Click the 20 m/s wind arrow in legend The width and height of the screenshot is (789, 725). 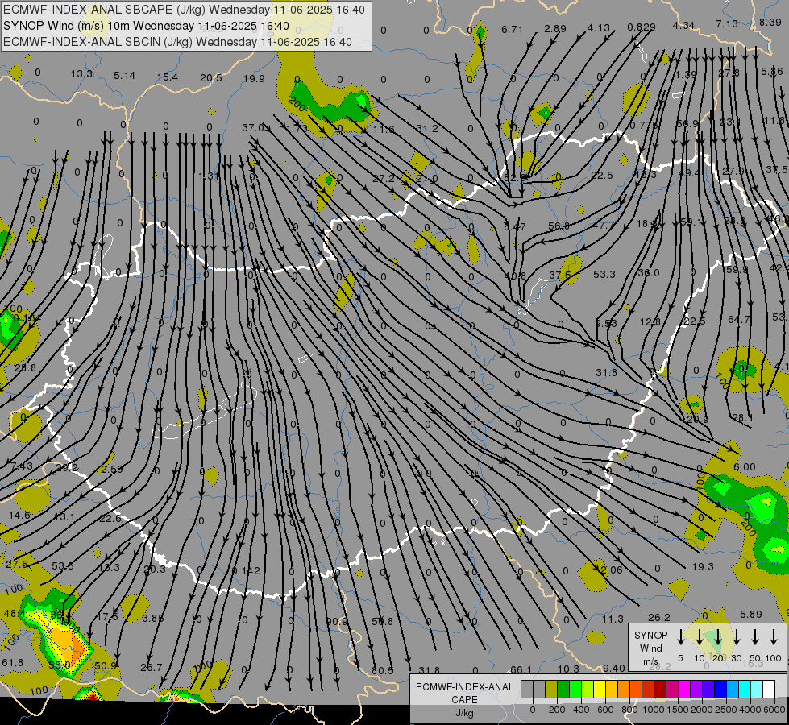click(x=717, y=637)
